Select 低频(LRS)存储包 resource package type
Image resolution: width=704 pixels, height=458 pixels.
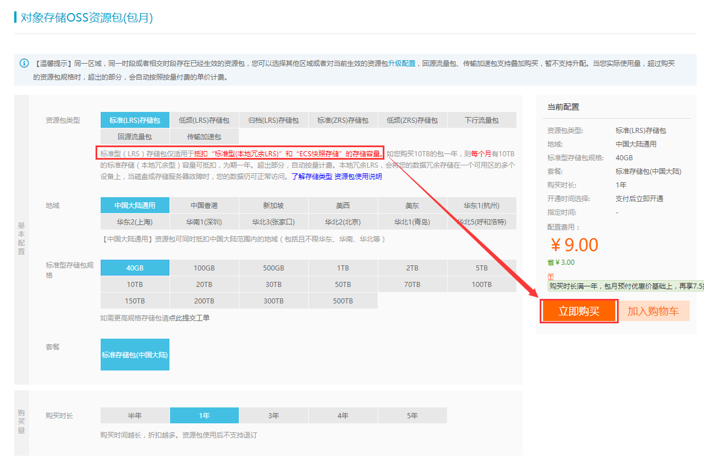tap(204, 120)
